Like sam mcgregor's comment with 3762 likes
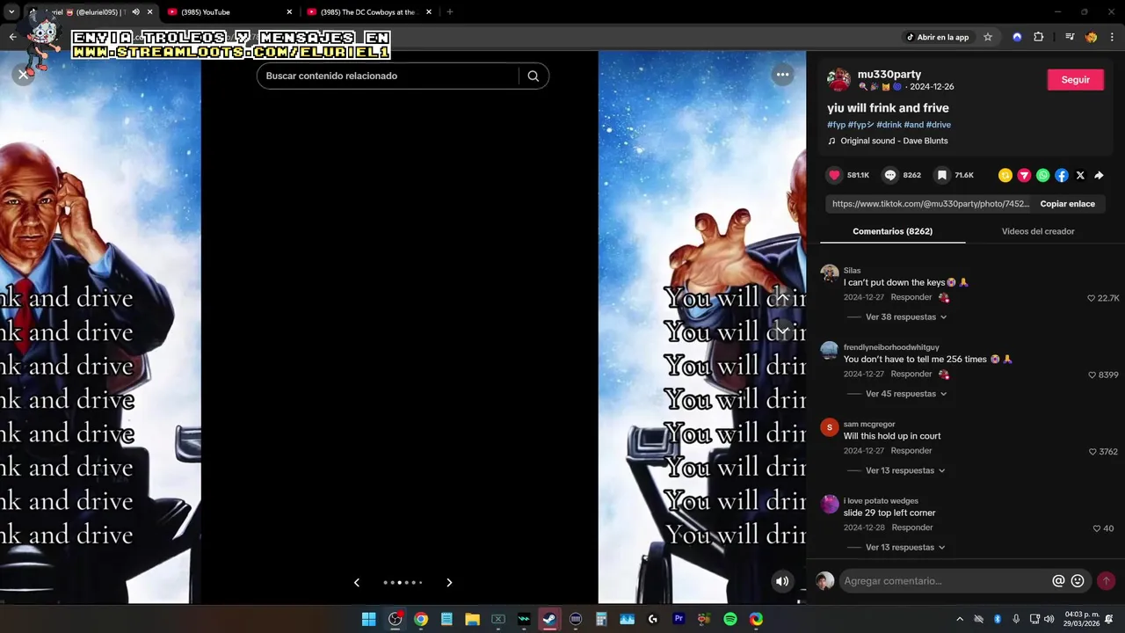 1092,452
